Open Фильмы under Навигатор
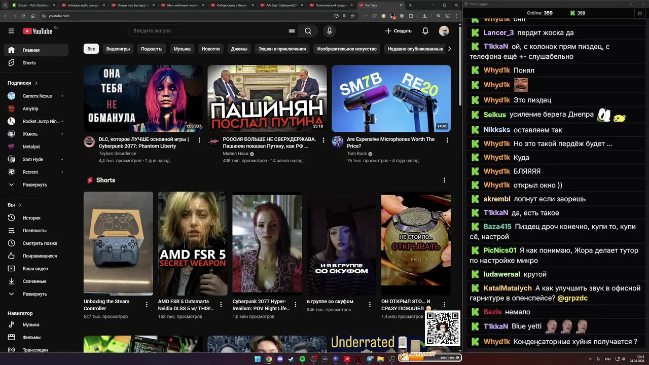This screenshot has height=365, width=649. click(x=36, y=337)
